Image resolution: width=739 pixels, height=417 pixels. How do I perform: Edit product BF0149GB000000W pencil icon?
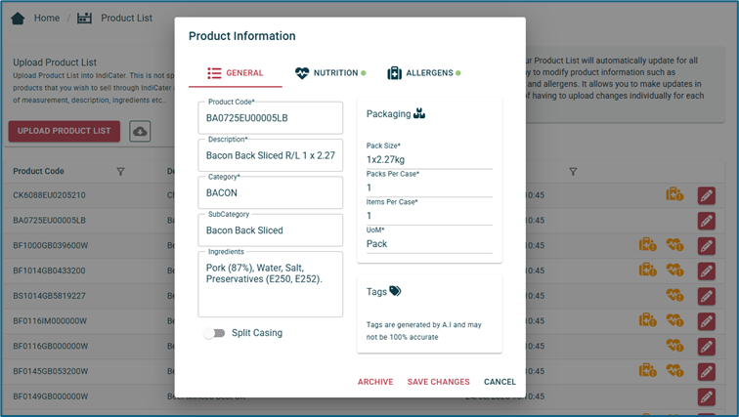tap(707, 396)
